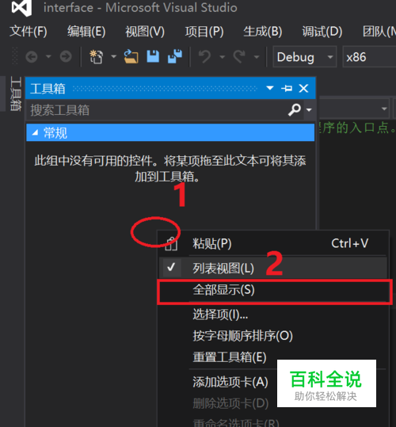The image size is (396, 427).
Task: Click the open file folder icon
Action: (131, 57)
